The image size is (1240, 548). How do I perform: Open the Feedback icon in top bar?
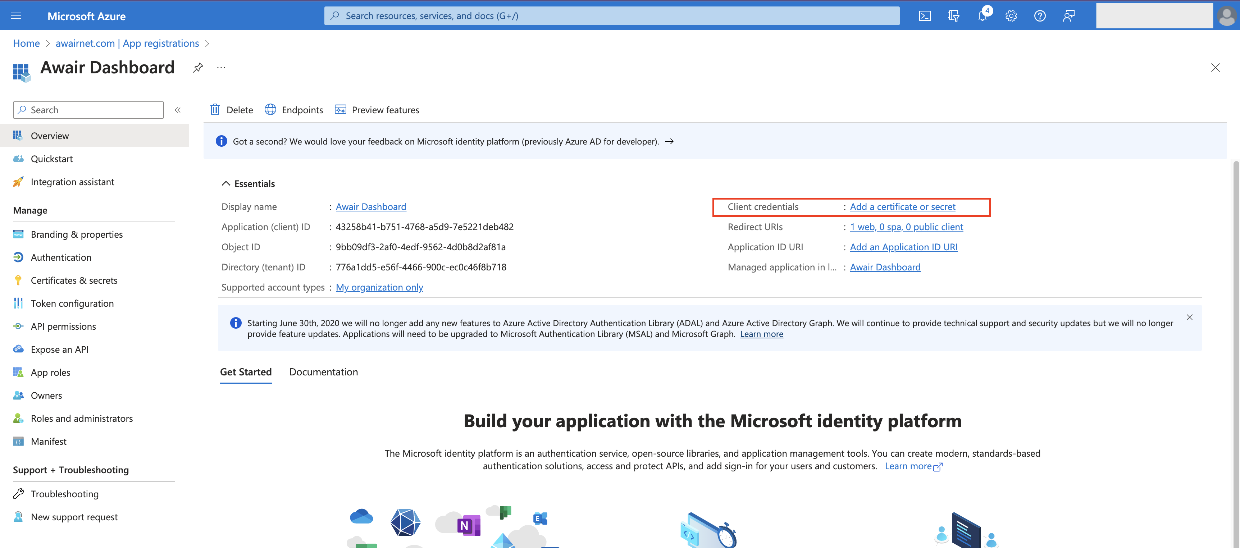[x=1068, y=16]
